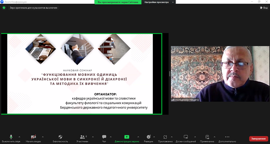
Task: Open the Security (Безопасность) shield icon
Action: coord(60,137)
